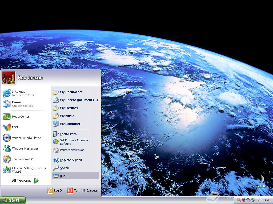Click the Rob Jansen user name
This screenshot has width=273, height=204.
tap(30, 78)
